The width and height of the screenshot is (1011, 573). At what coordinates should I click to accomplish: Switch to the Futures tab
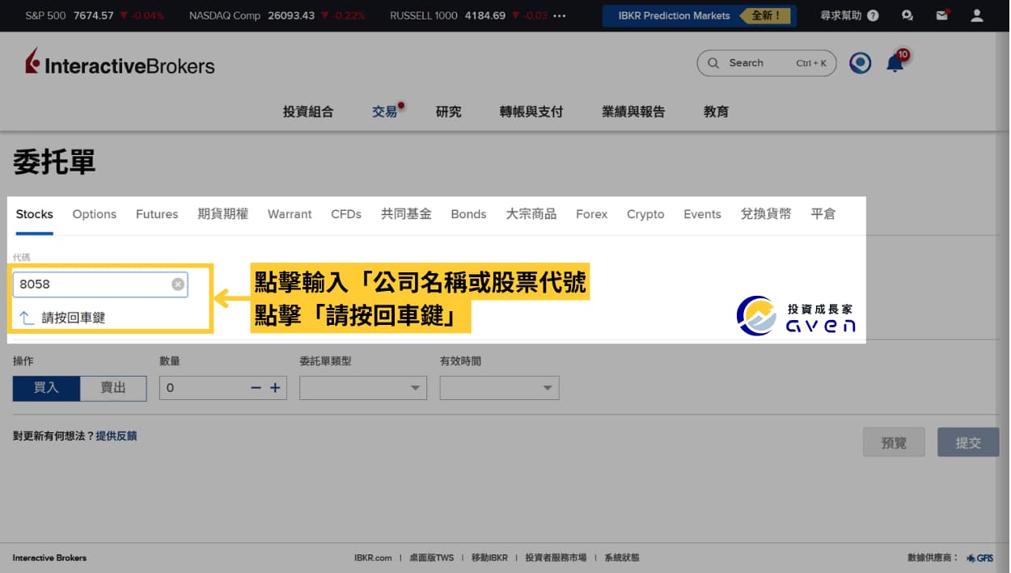click(157, 214)
